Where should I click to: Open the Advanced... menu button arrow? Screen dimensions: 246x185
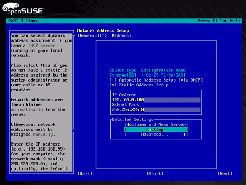coord(185,134)
